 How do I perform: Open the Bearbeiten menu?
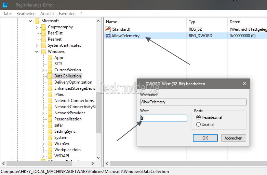pyautogui.click(x=26, y=14)
